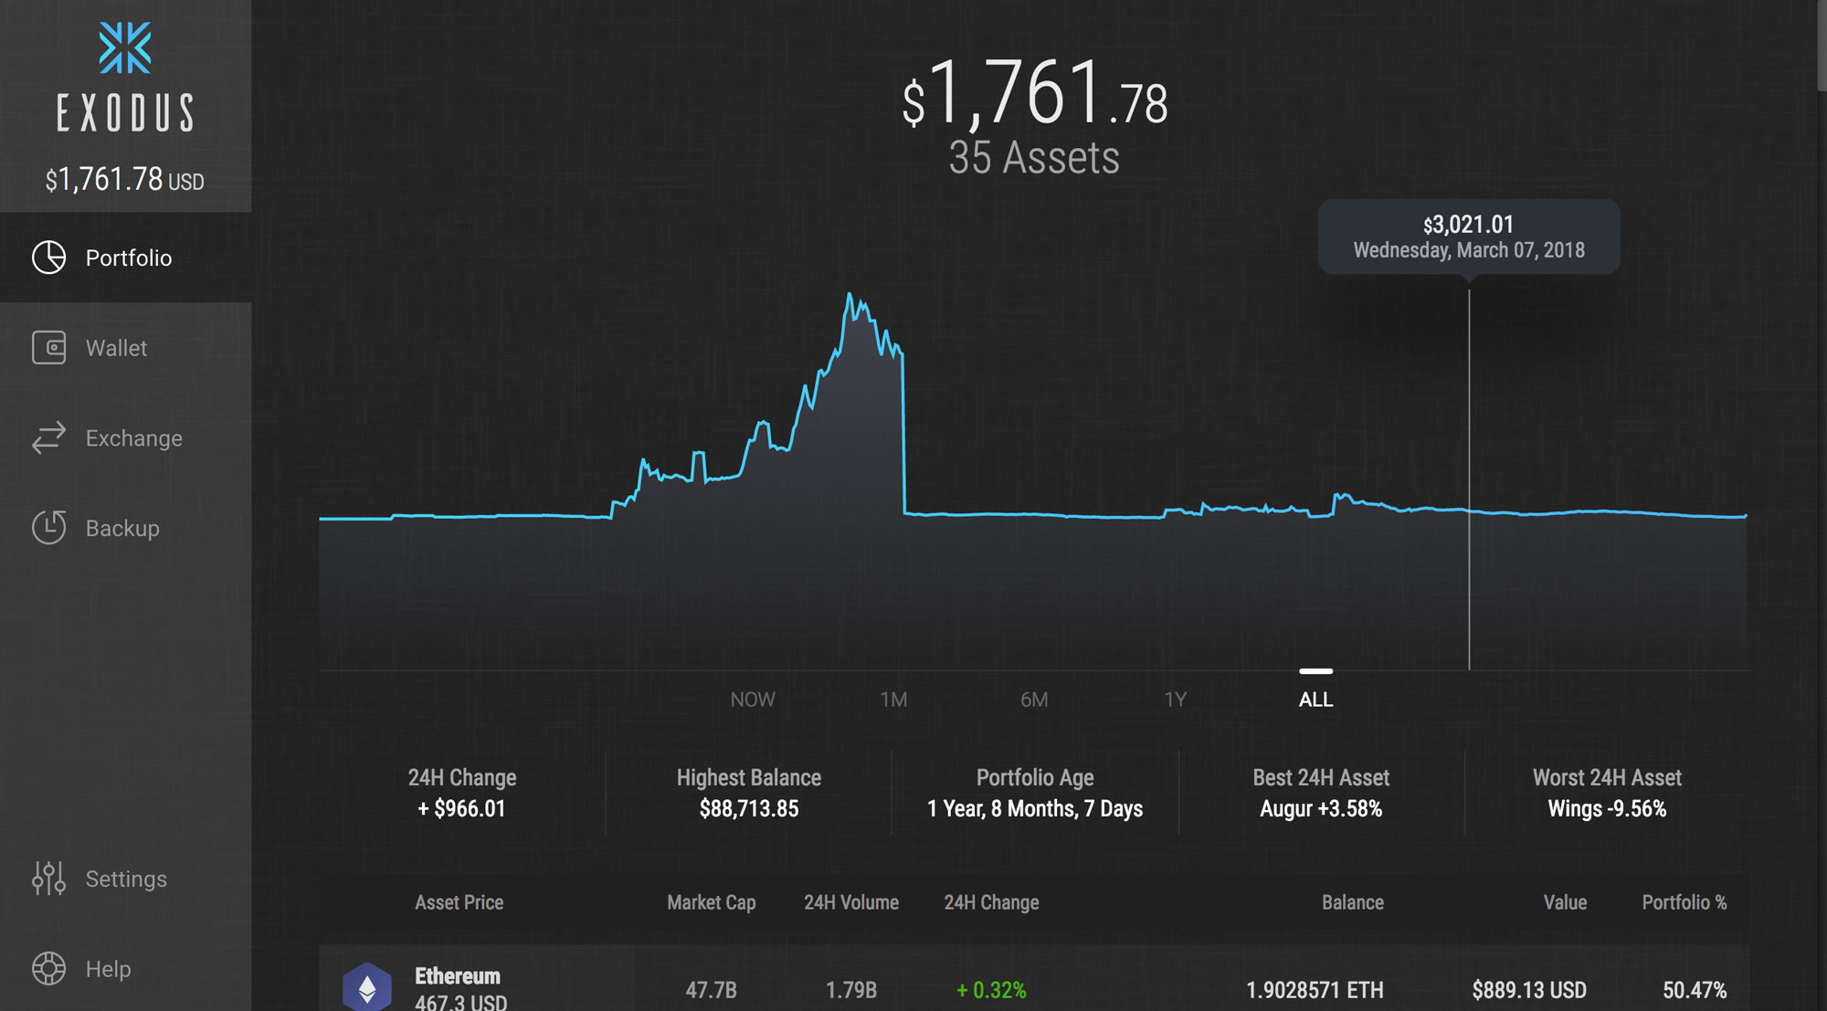Open the Wallet section
1827x1011 pixels.
[126, 348]
